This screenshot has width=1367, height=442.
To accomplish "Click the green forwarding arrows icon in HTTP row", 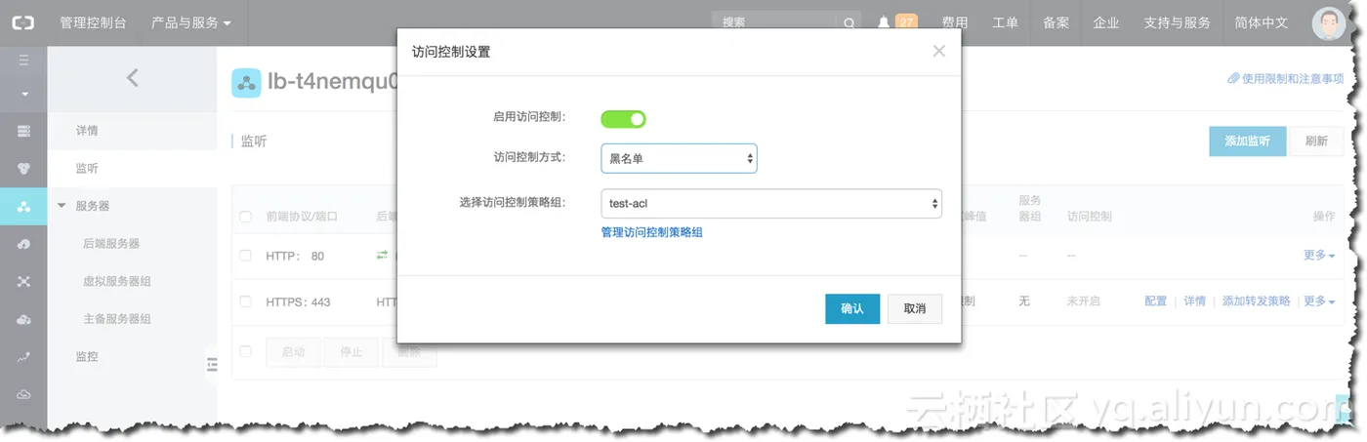I will tap(383, 255).
